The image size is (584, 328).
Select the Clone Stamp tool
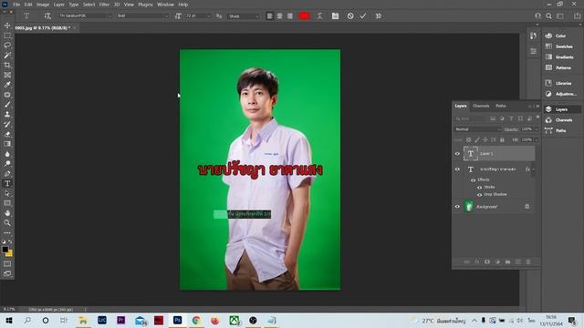[x=7, y=114]
